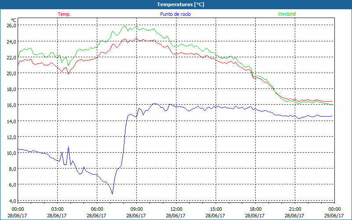Image resolution: width=352 pixels, height=220 pixels.
Task: Click the '18,0' y-axis value
Action: [x=11, y=89]
